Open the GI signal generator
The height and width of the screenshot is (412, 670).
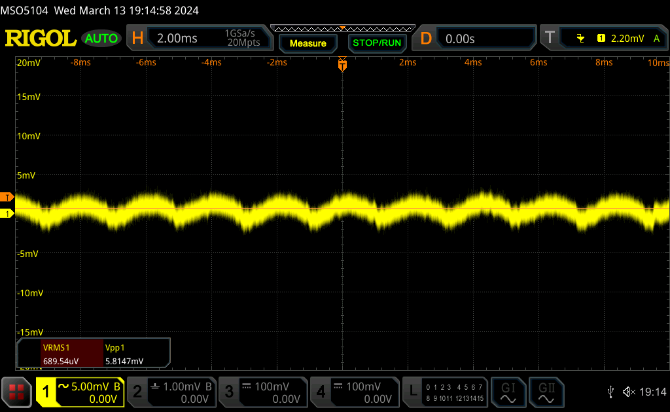click(508, 392)
